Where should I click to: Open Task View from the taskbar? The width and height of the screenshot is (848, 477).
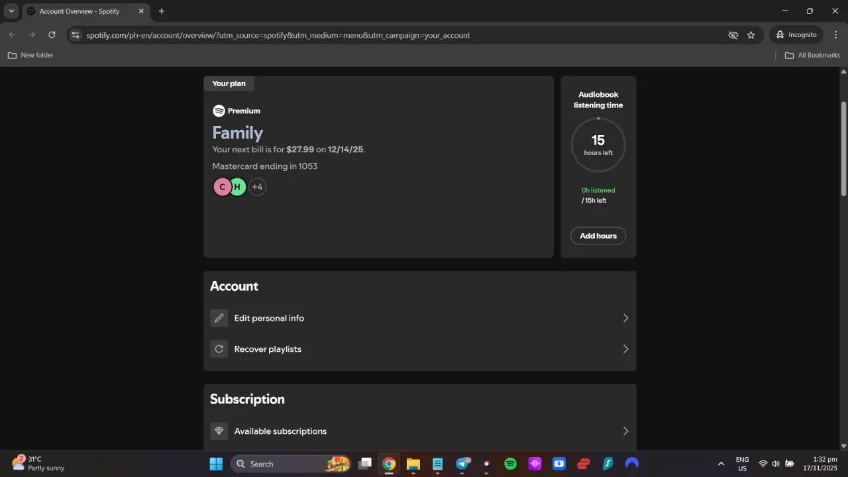coord(364,464)
